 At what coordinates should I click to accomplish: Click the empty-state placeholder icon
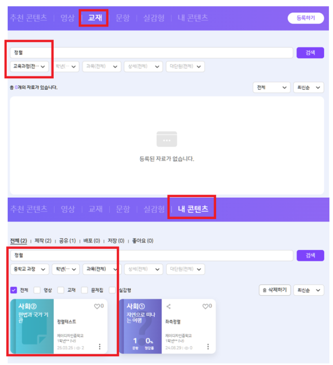[x=167, y=139]
